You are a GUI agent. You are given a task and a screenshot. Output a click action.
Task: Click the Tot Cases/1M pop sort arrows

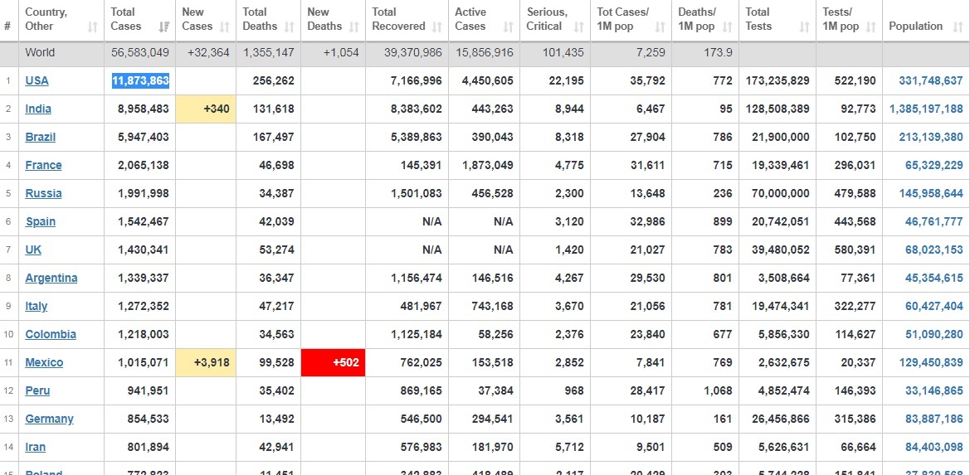(660, 27)
